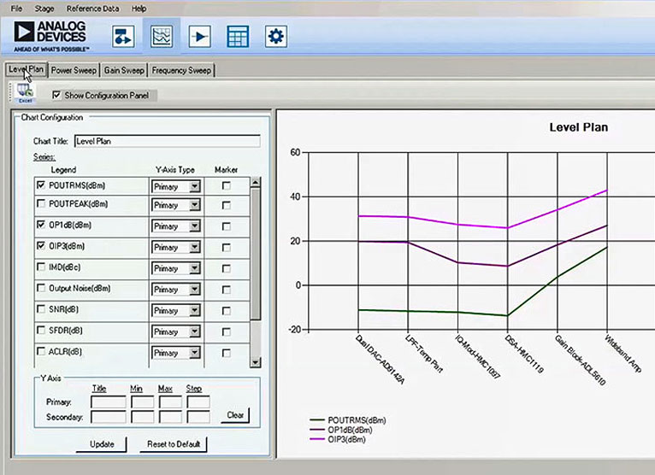Click the Analog Devices logo
Screen dimensions: 655x475
coord(50,35)
